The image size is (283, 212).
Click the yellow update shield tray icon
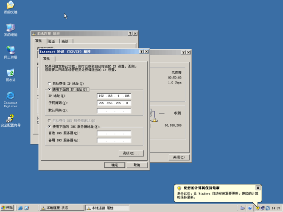coord(257,208)
